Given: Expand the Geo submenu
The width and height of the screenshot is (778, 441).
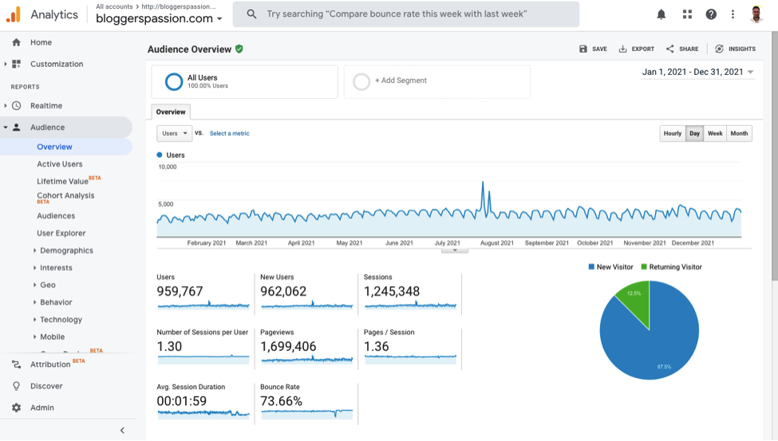Looking at the screenshot, I should point(35,285).
